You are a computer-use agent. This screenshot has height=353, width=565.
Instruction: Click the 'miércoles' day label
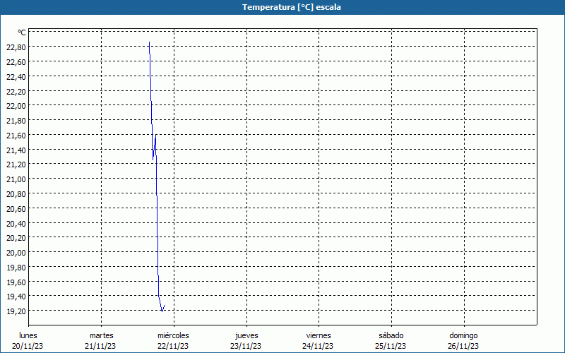tap(173, 335)
